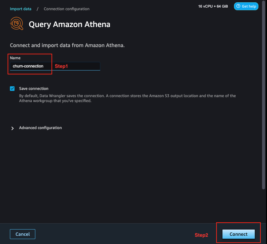Cancel the Athena connection setup

pos(23,234)
